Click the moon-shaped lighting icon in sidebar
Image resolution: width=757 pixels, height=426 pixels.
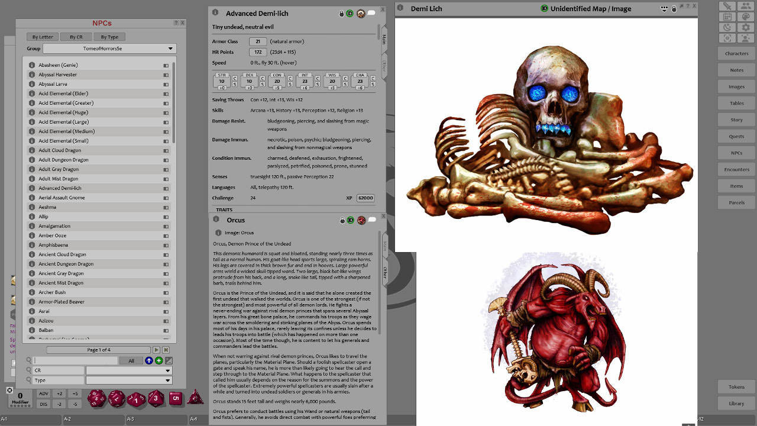point(727,27)
